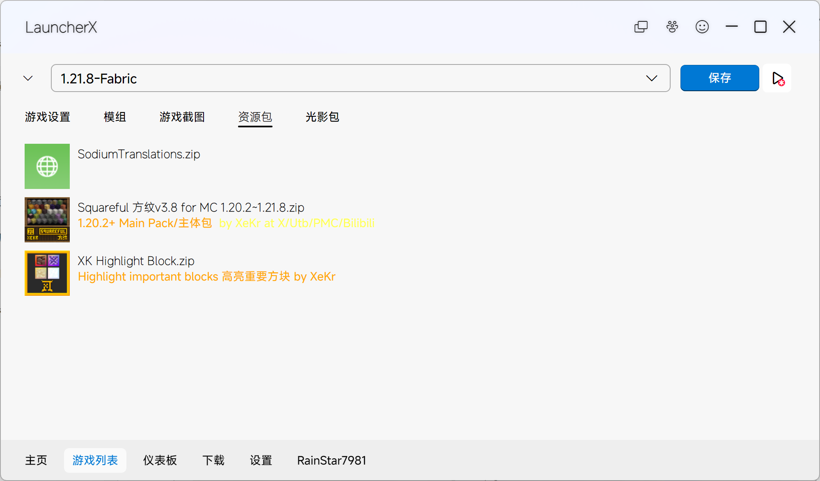Open the 光影包 tab

tap(323, 117)
